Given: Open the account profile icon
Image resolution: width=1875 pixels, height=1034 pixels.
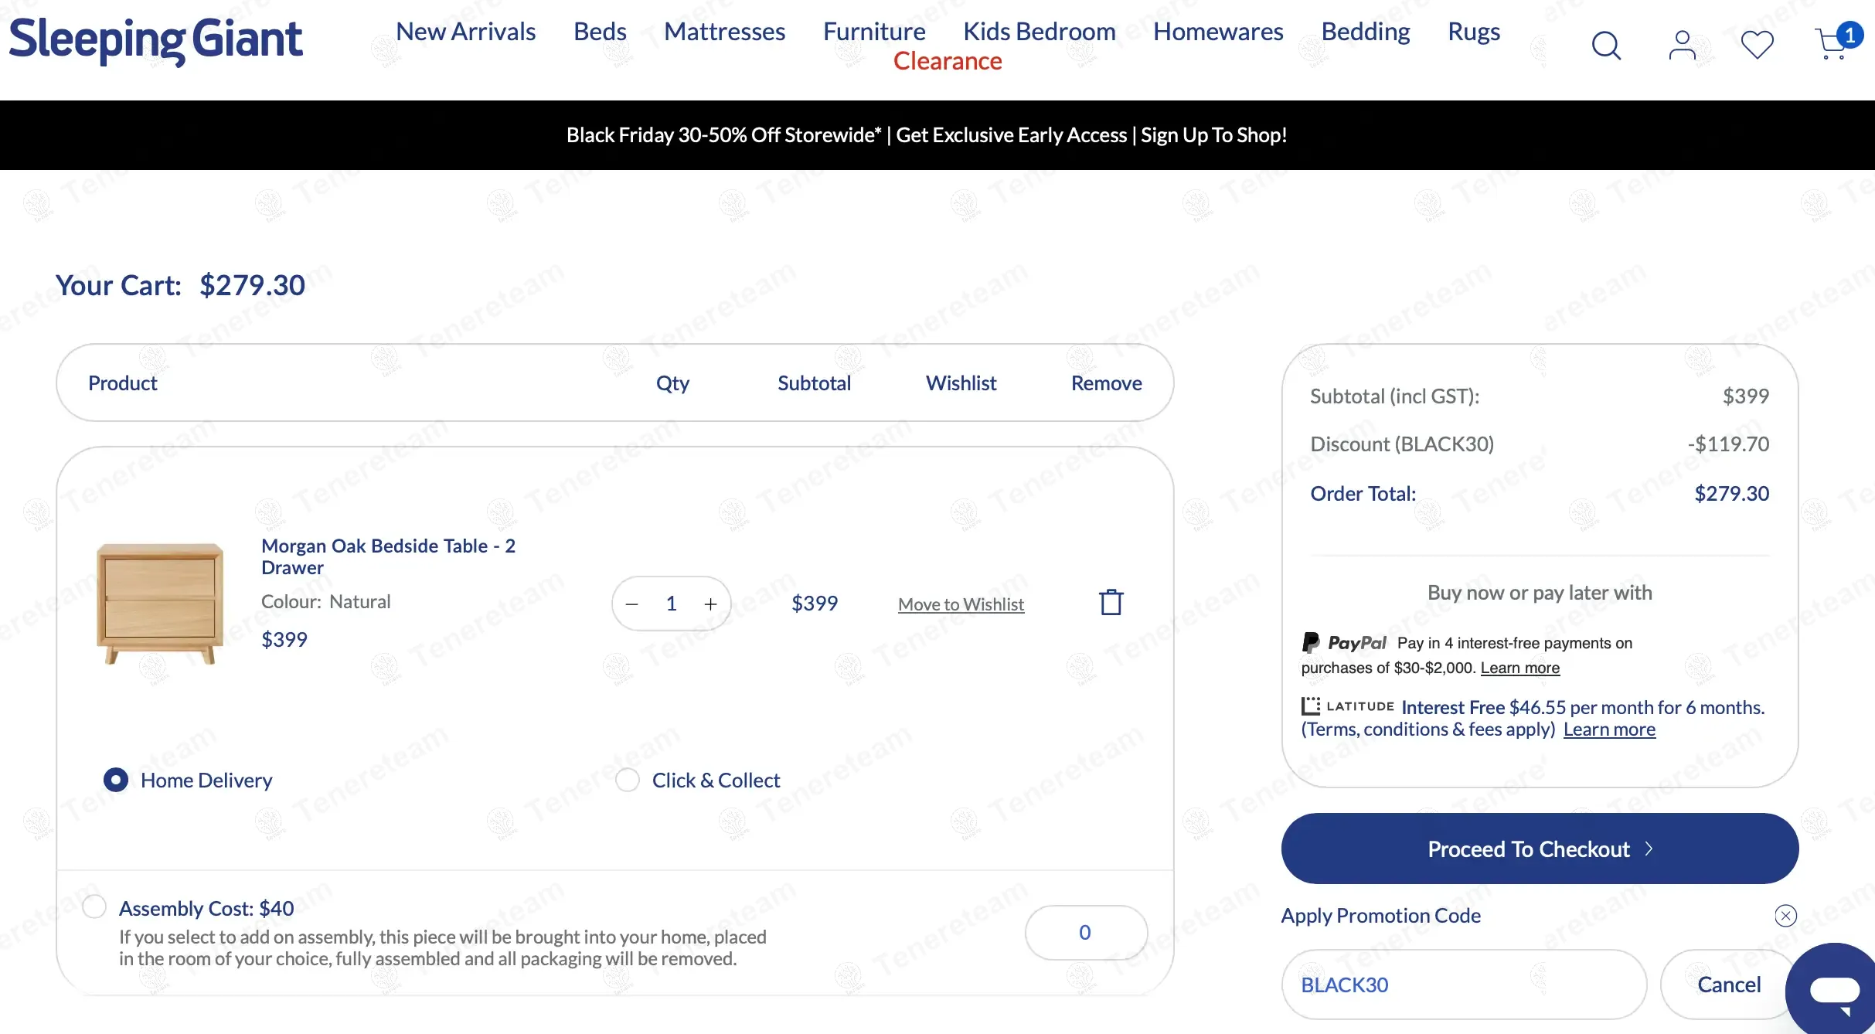Looking at the screenshot, I should click(x=1682, y=46).
